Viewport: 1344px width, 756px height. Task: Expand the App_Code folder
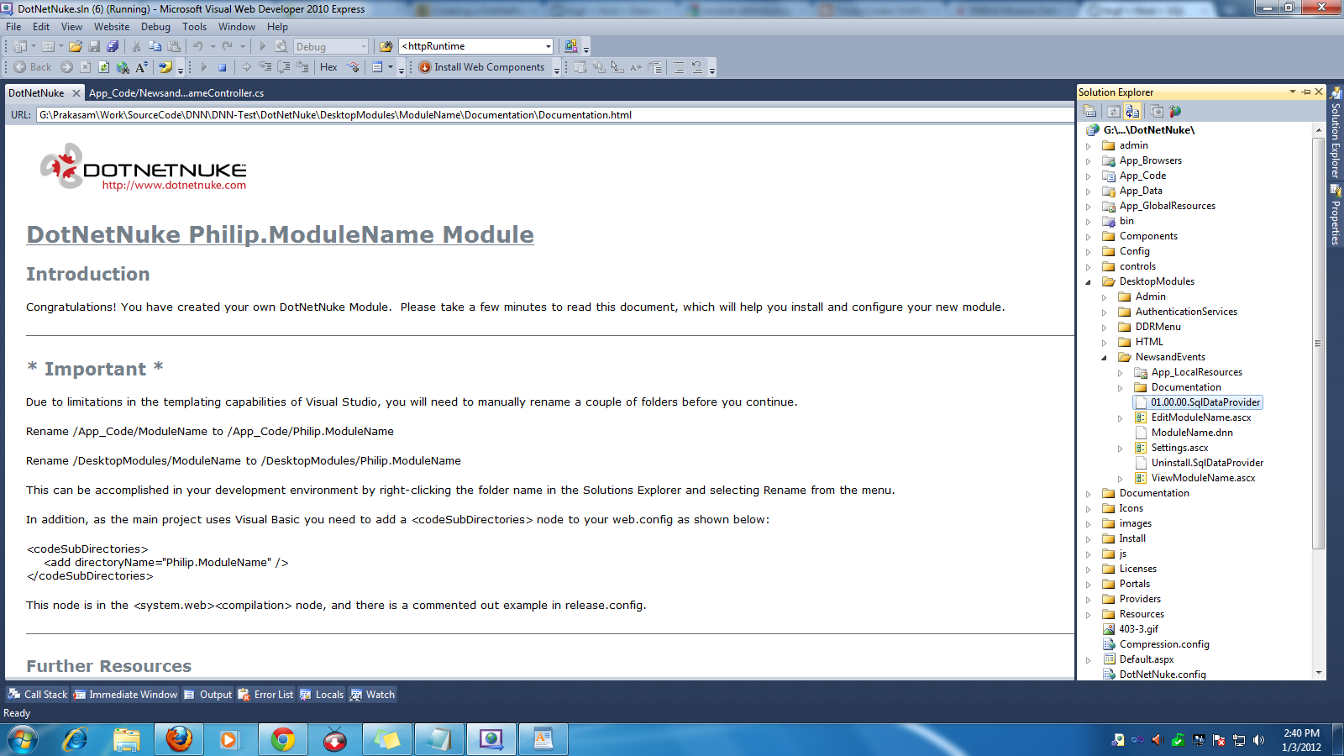click(x=1089, y=176)
